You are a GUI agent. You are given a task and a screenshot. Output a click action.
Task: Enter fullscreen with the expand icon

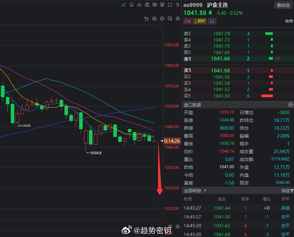click(170, 5)
